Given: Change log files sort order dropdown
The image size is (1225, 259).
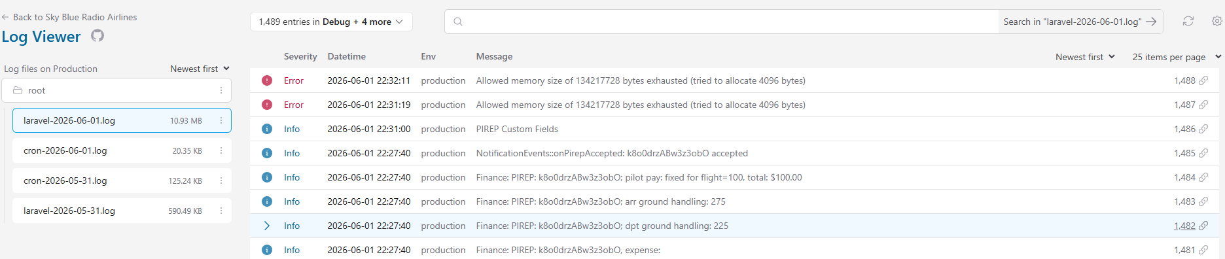Looking at the screenshot, I should [200, 69].
